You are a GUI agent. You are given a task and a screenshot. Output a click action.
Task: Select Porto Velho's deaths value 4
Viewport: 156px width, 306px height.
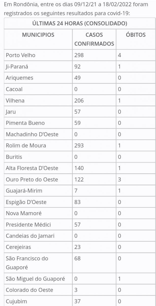pos(119,55)
